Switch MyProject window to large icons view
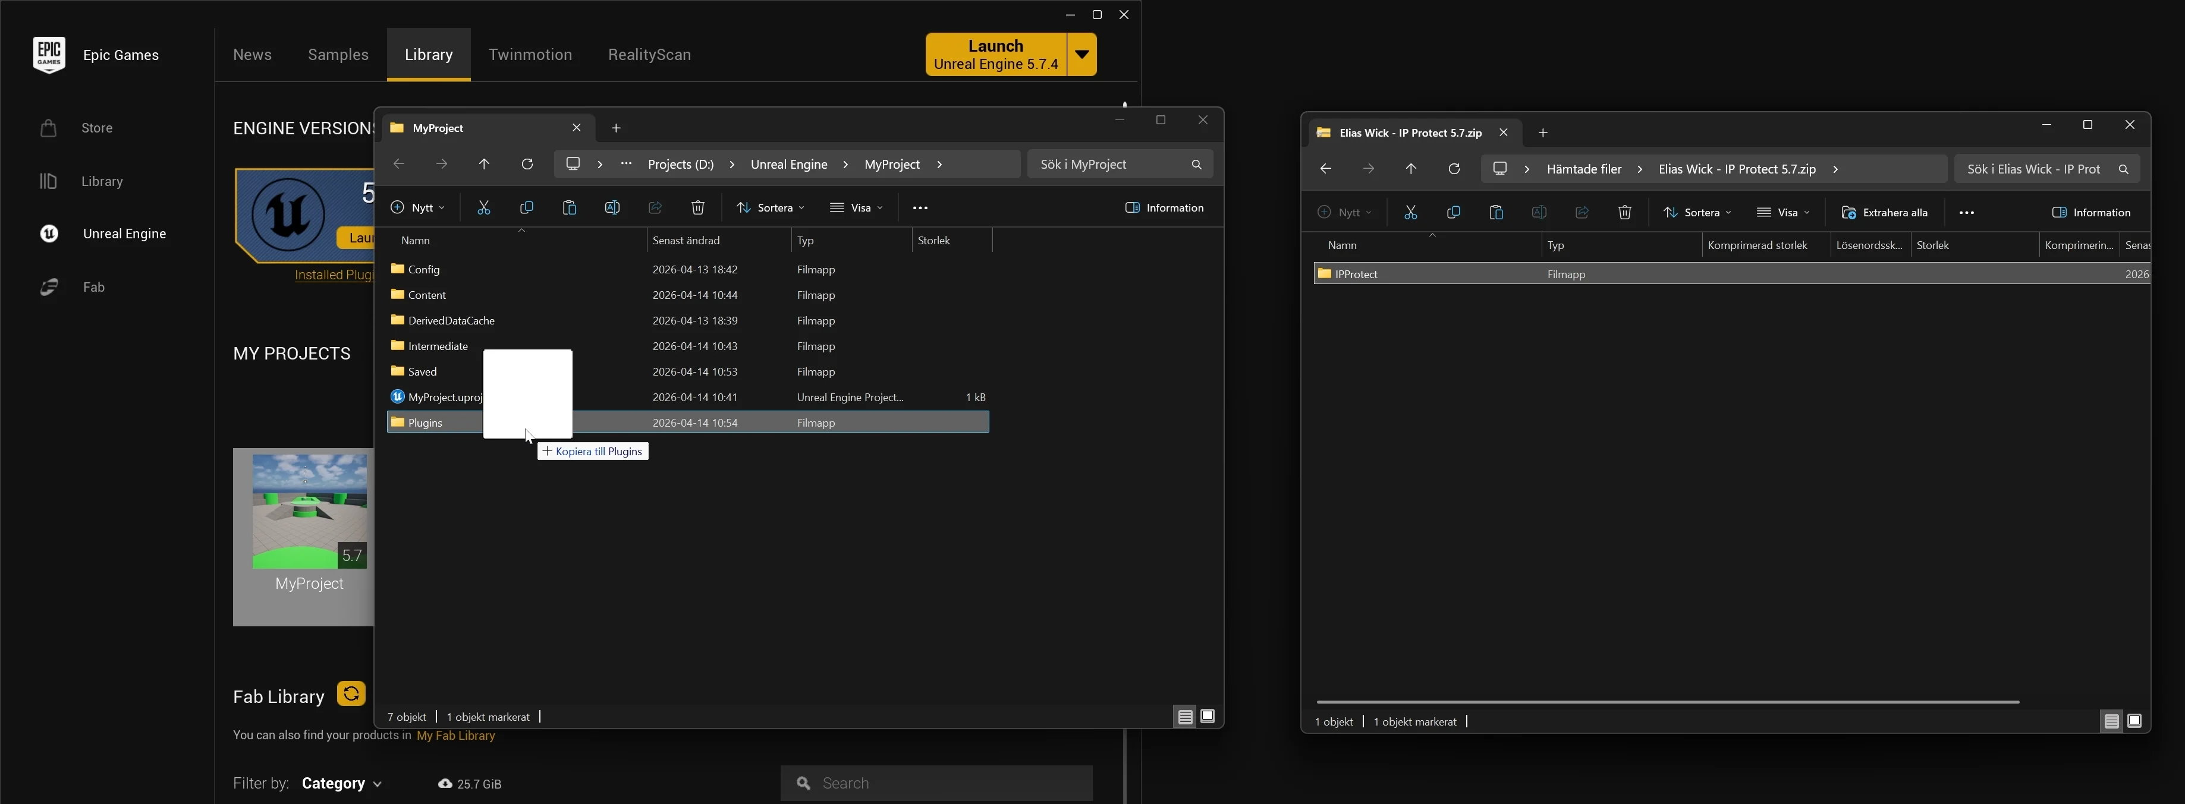 1208,717
